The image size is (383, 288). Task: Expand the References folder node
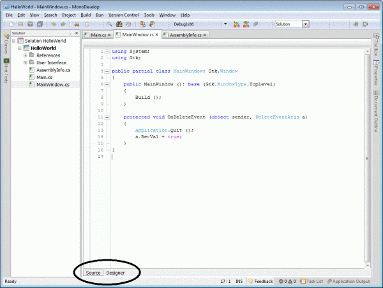26,55
